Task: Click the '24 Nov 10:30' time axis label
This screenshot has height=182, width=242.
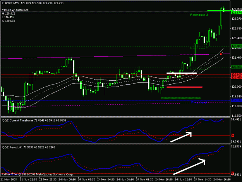Action: (x=164, y=180)
